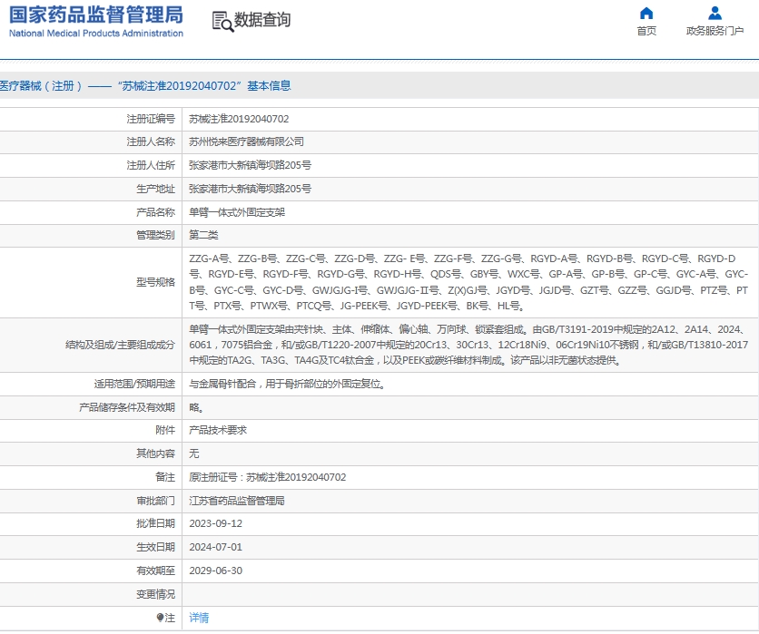Select the value 江苏省药品监督管理局
The height and width of the screenshot is (634, 759).
237,501
